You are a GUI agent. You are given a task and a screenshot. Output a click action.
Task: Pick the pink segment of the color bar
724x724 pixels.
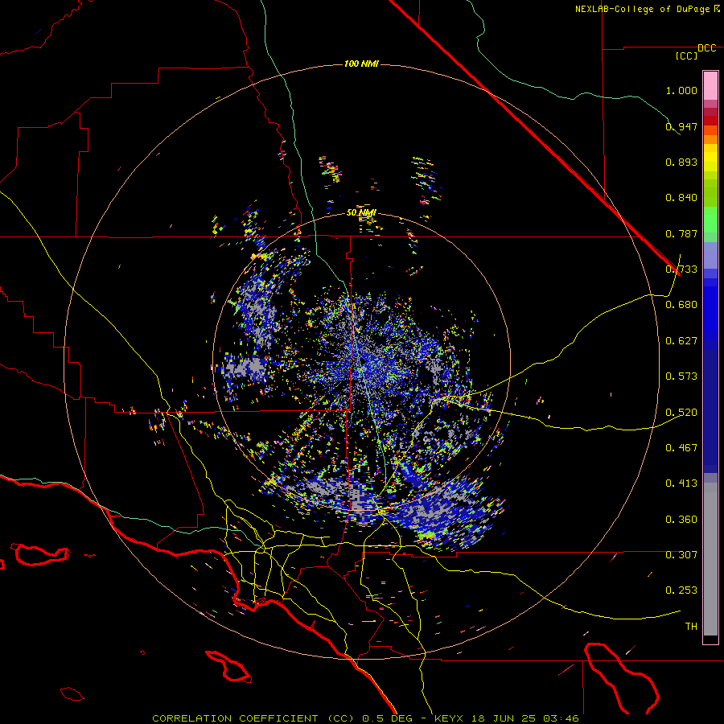[710, 85]
